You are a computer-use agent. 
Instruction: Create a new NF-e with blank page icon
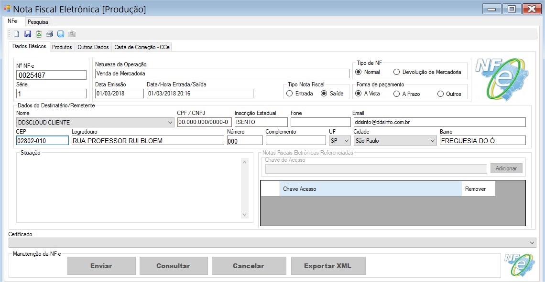coord(16,34)
